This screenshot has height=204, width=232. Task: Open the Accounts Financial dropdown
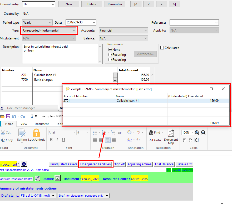(123, 30)
